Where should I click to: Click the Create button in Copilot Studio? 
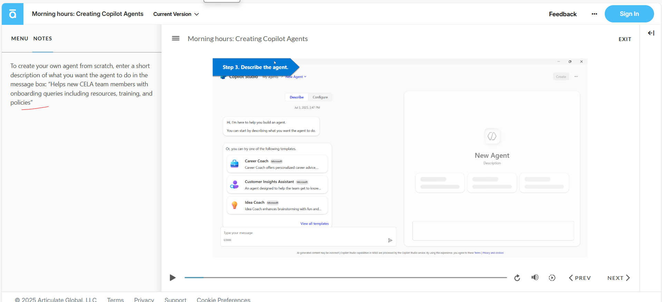561,77
